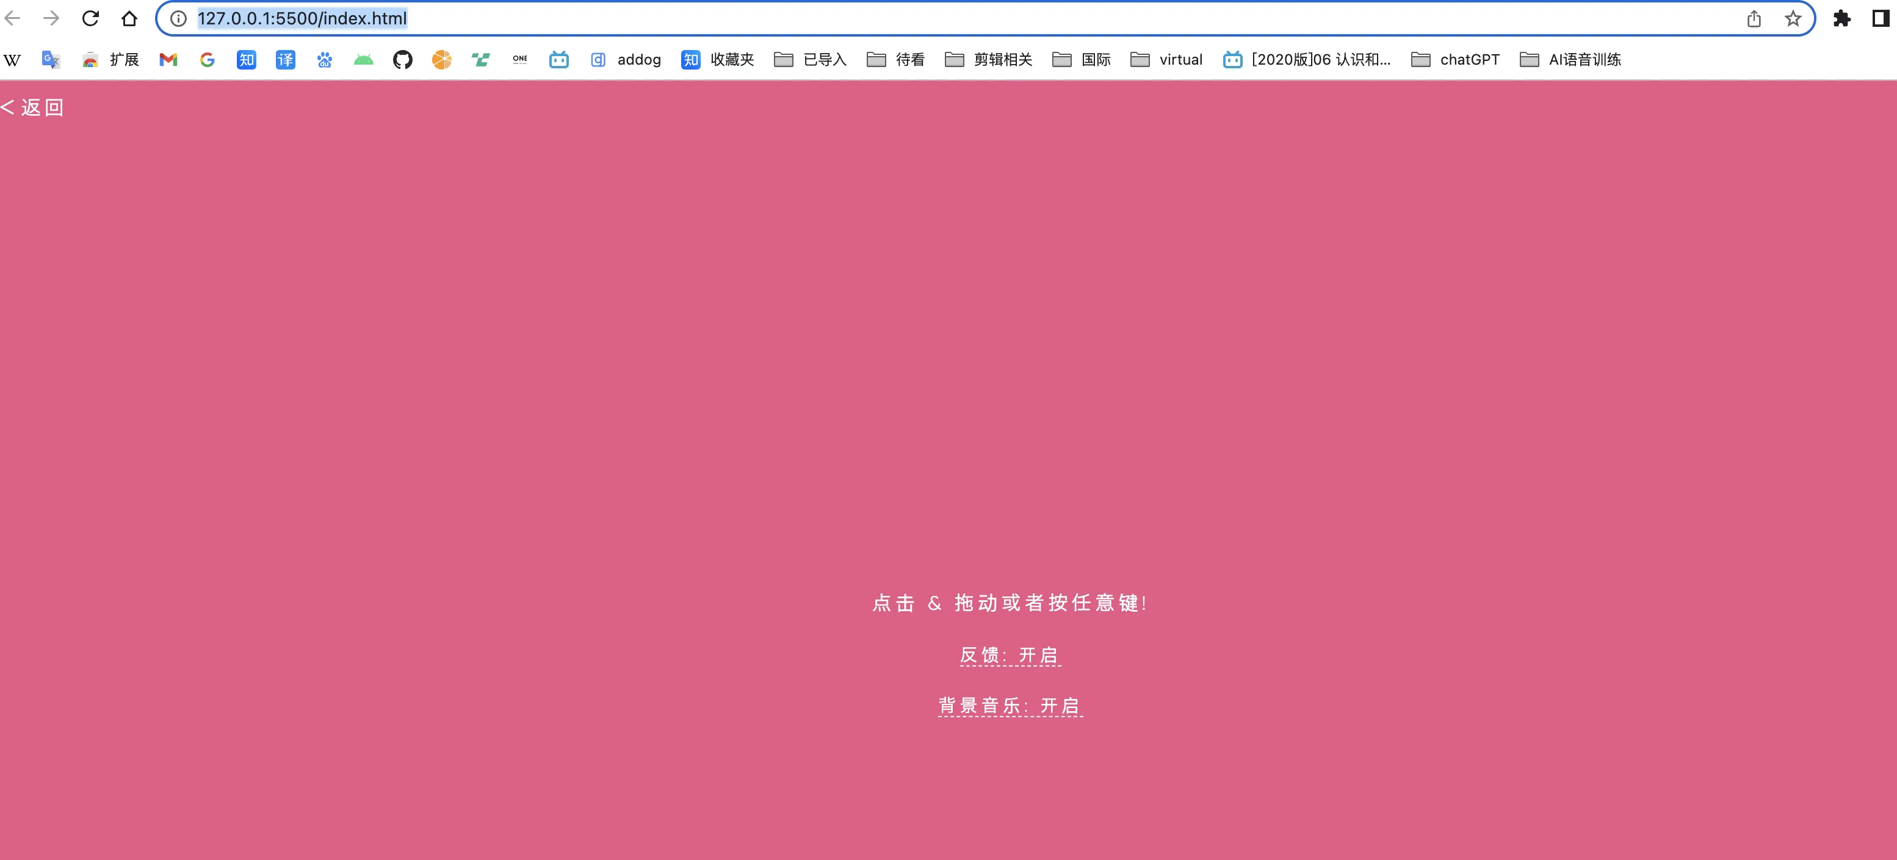Expand the AI语音训练 bookmark folder
The image size is (1897, 860).
pos(1571,60)
